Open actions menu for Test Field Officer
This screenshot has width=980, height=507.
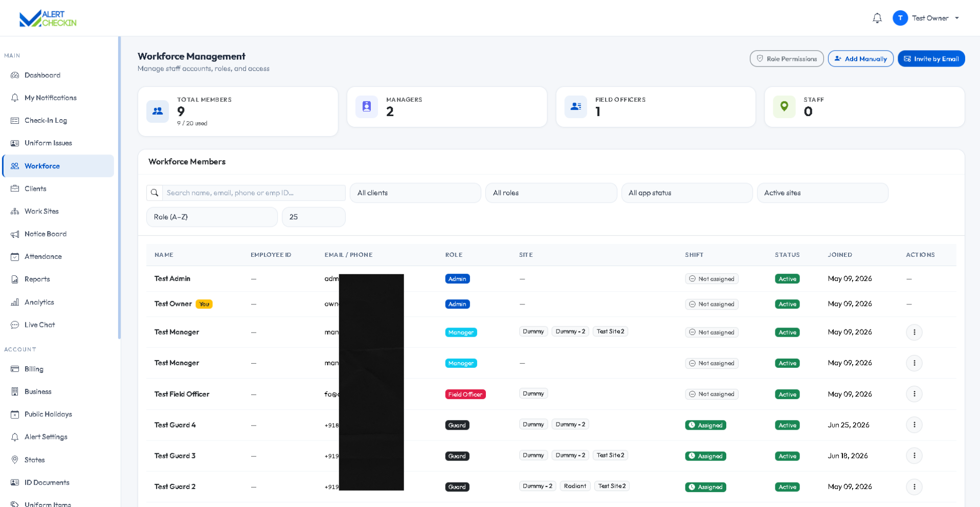(914, 394)
